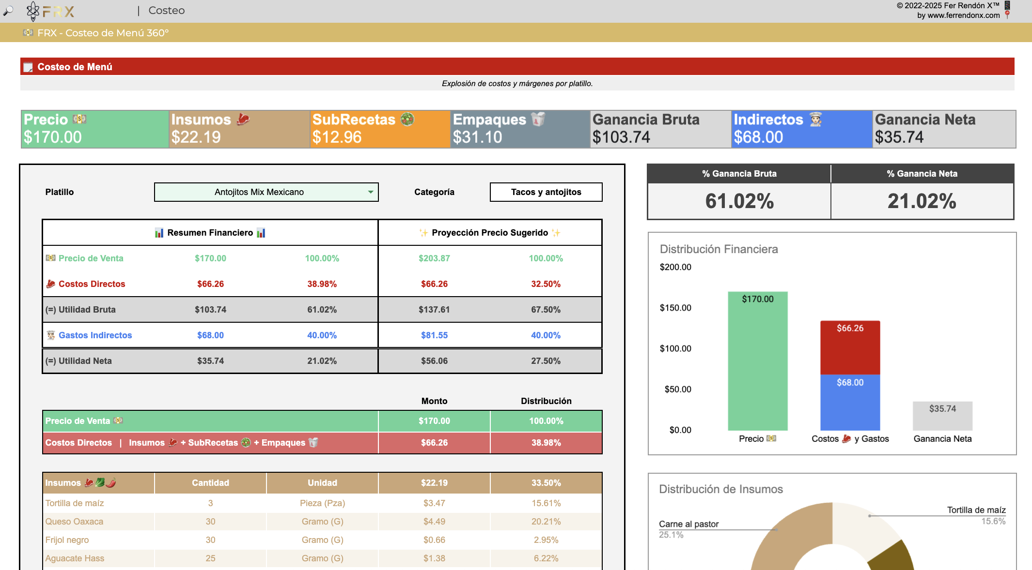Image resolution: width=1032 pixels, height=570 pixels.
Task: Click the (=) Utilidad Neta row label
Action: click(78, 360)
